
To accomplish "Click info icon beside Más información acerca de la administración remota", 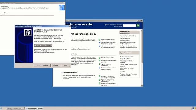I will click(x=100, y=46).
